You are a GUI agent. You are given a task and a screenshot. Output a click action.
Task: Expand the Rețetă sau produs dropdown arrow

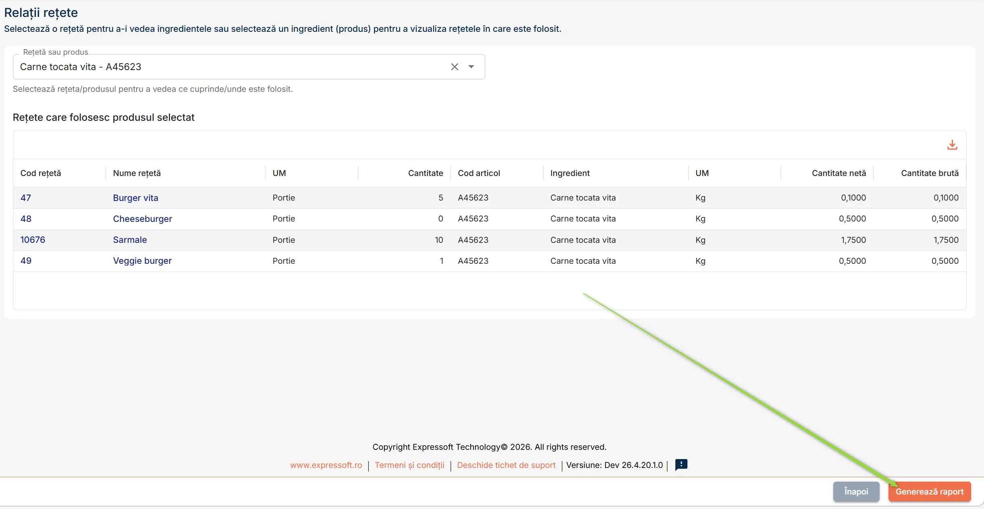[x=471, y=67]
